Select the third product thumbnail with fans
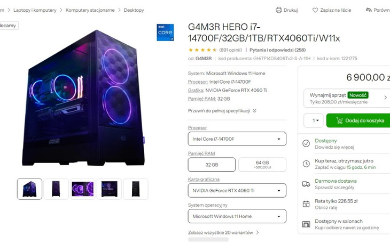The height and width of the screenshot is (243, 390). (83, 189)
